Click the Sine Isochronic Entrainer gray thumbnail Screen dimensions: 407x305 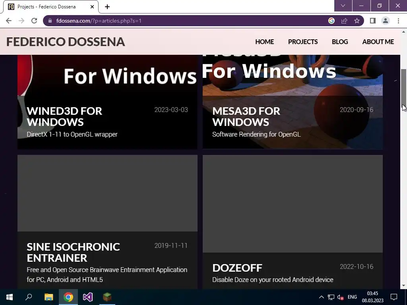pos(107,193)
